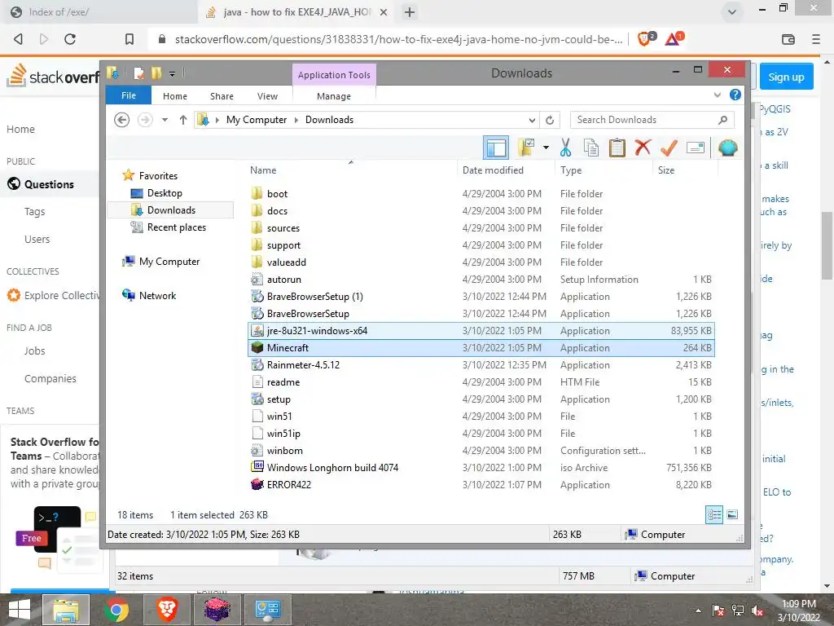This screenshot has height=626, width=834.
Task: Expand the ribbon with the chevron
Action: coord(717,95)
